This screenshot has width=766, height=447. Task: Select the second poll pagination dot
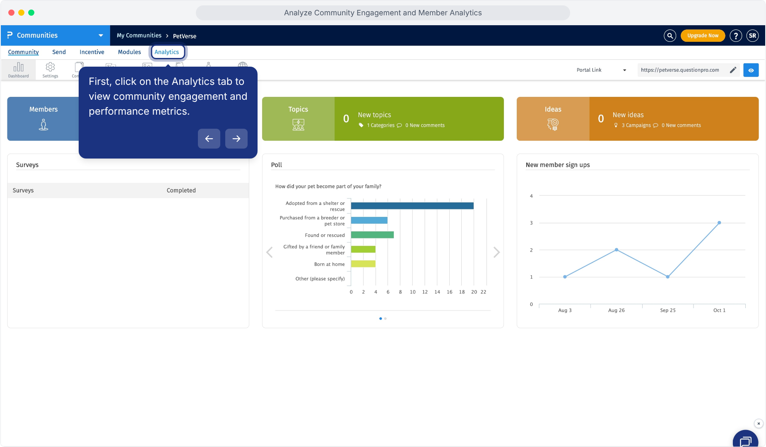click(385, 319)
